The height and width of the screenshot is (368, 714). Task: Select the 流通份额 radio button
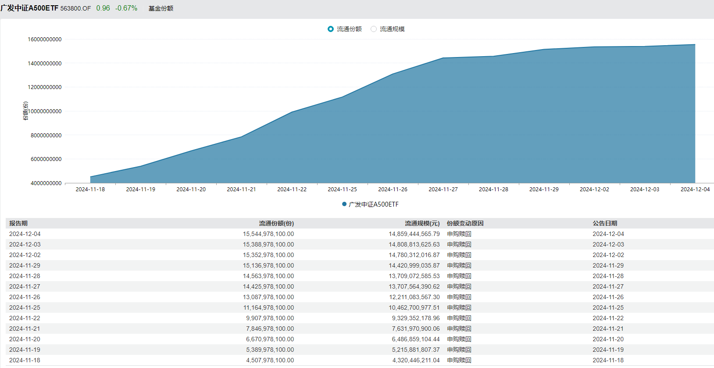pos(331,29)
